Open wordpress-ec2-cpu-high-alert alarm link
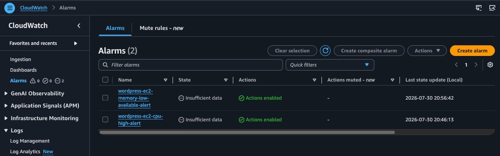The width and height of the screenshot is (500, 156). (140, 120)
